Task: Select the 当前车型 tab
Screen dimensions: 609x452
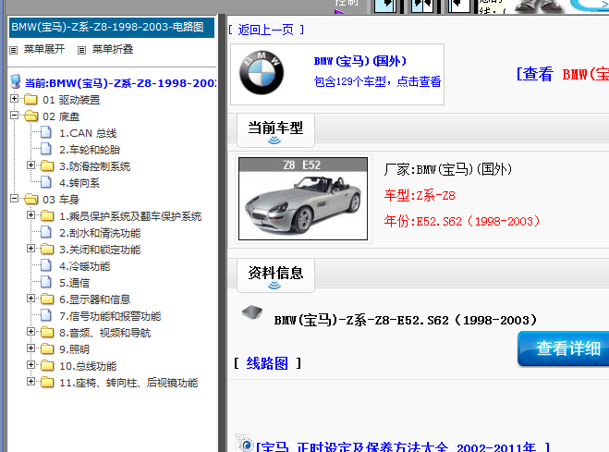Action: point(275,131)
